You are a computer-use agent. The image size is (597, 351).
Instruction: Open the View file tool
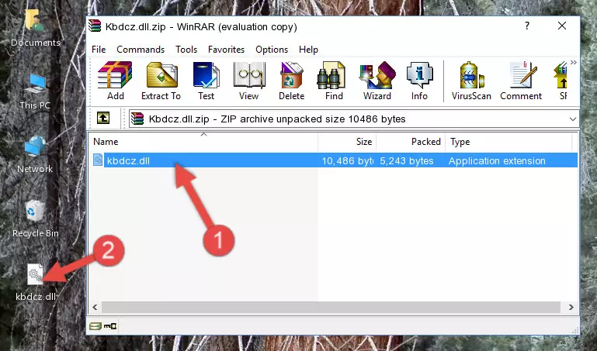249,81
